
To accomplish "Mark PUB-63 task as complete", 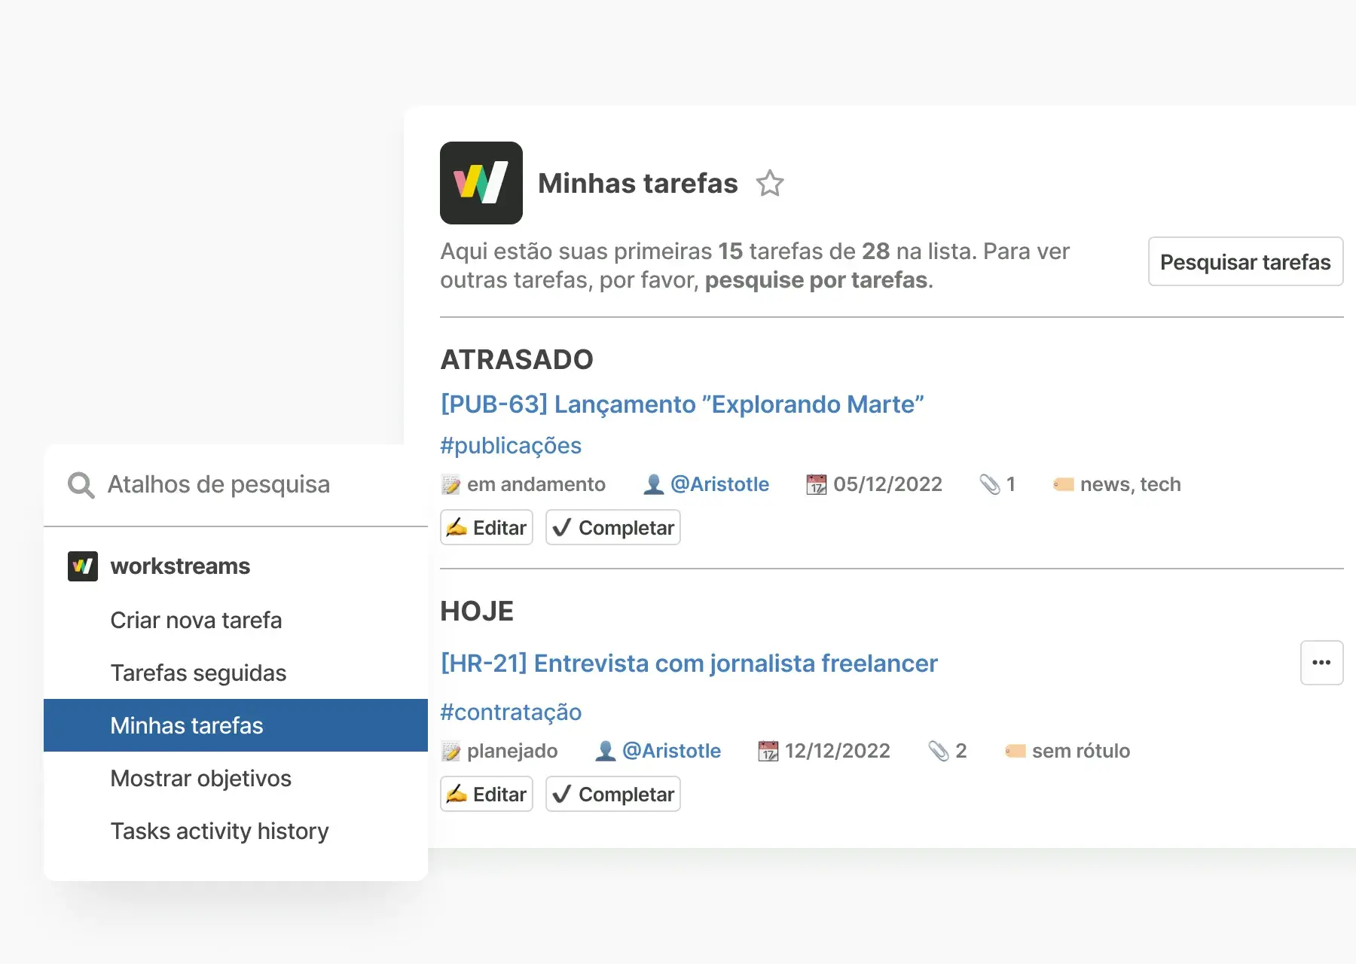I will tap(612, 528).
